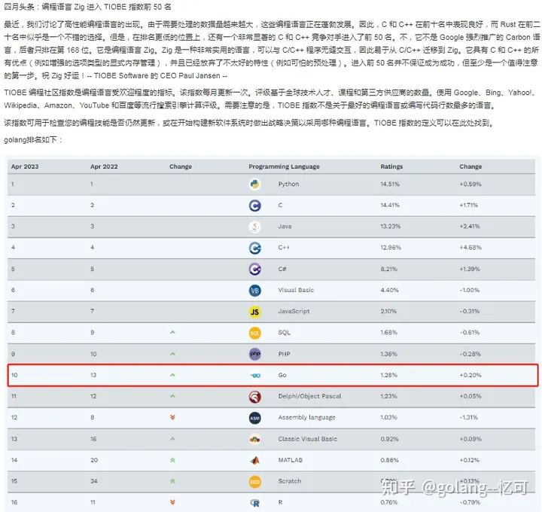Click the JavaScript JS icon
This screenshot has height=512, width=542.
254,312
